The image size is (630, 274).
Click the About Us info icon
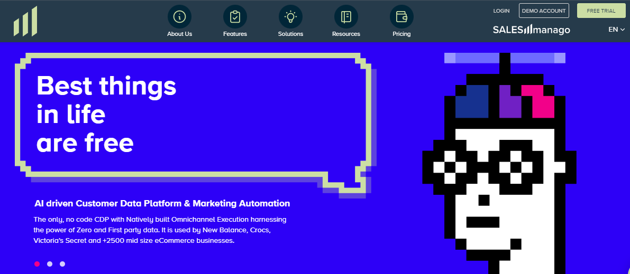180,16
